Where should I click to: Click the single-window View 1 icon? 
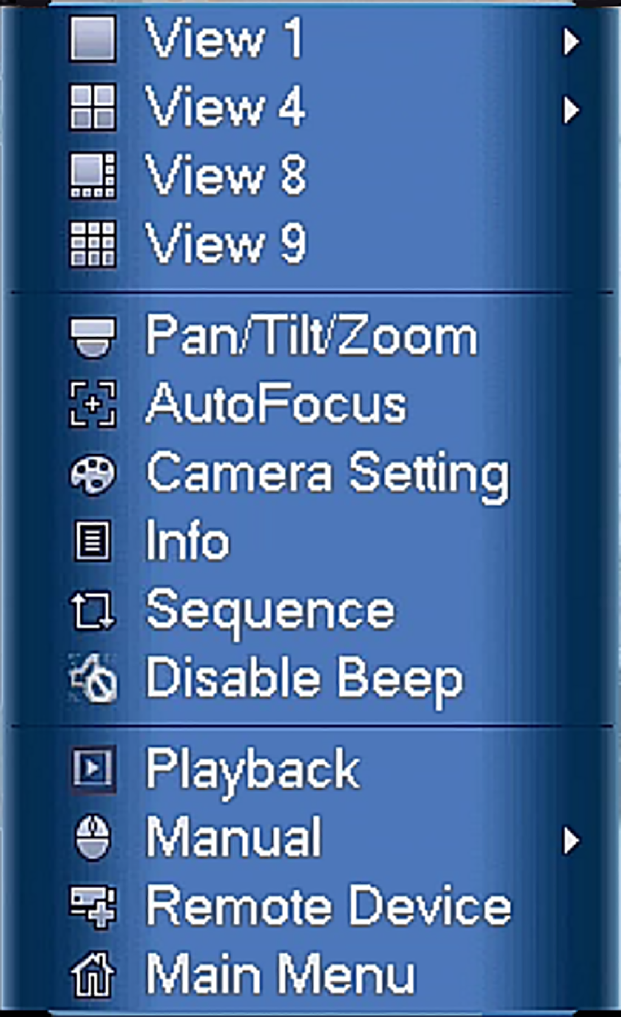[x=93, y=39]
